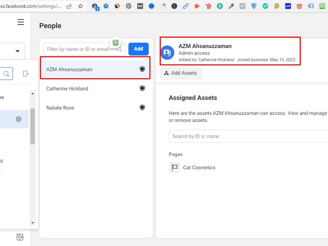This screenshot has width=328, height=246.
Task: Select AZM Ahsanuzzaman in people list
Action: (95, 69)
